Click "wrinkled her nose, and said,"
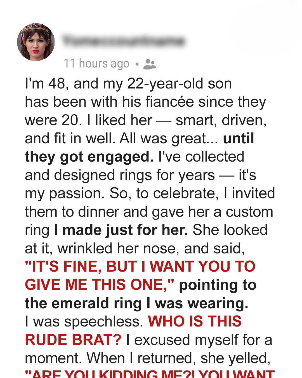The image size is (302, 378). [x=151, y=249]
